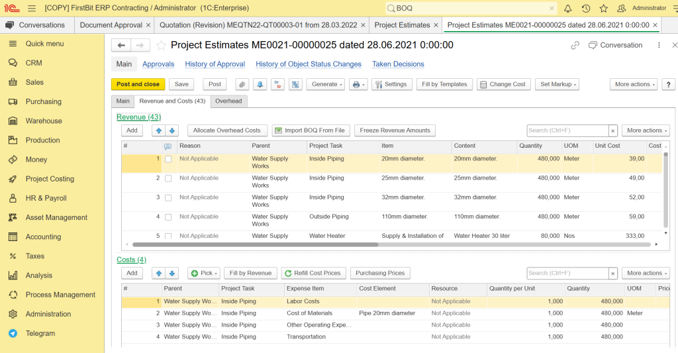Image resolution: width=678 pixels, height=353 pixels.
Task: Open Settings for the estimate
Action: (391, 84)
